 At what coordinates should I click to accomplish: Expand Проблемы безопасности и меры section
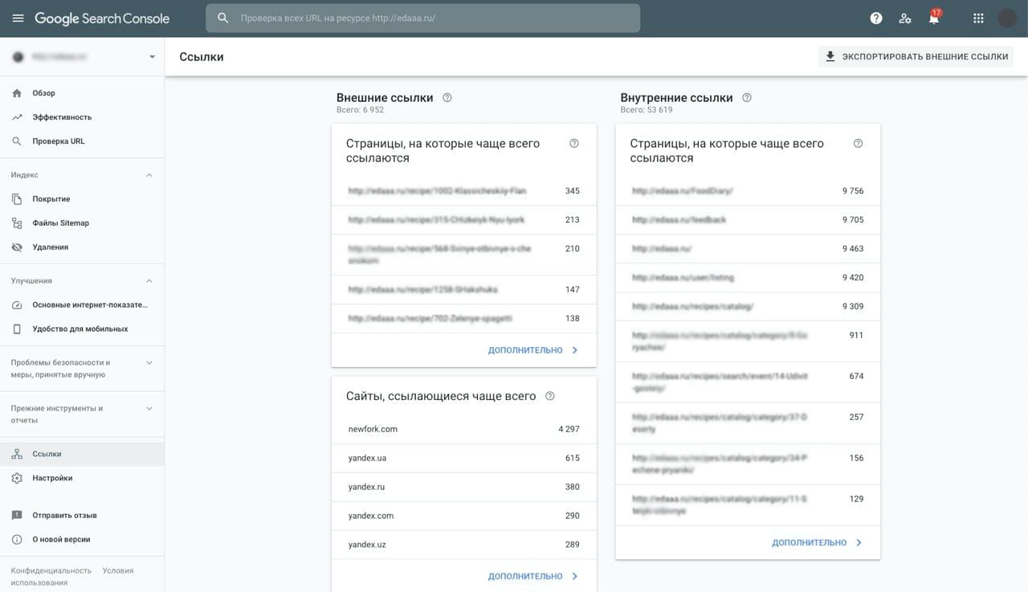[149, 363]
